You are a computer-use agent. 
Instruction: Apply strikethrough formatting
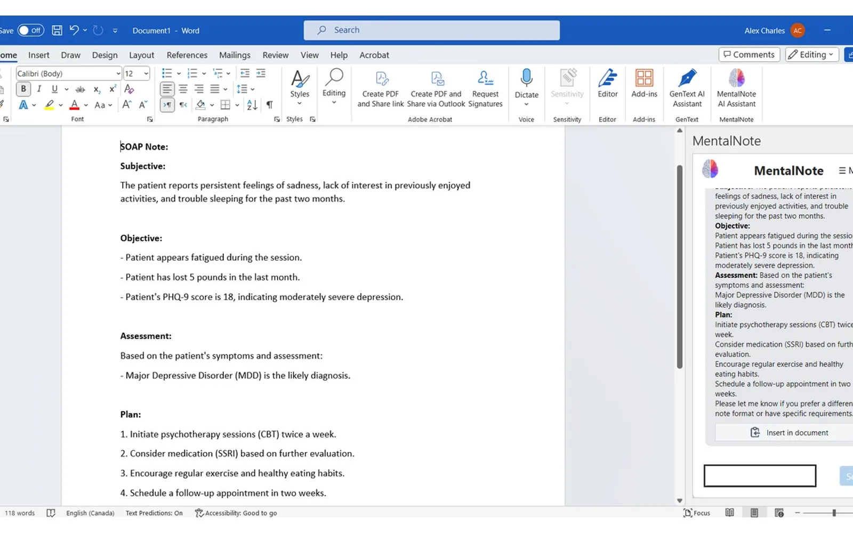[80, 89]
